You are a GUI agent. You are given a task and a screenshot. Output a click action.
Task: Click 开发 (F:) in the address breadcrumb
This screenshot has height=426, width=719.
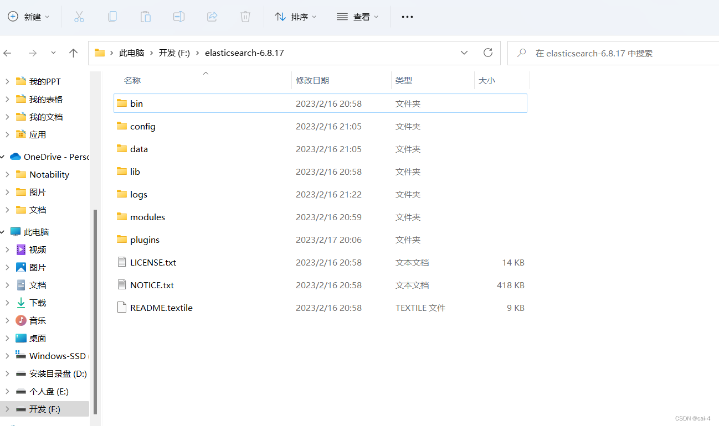(174, 53)
